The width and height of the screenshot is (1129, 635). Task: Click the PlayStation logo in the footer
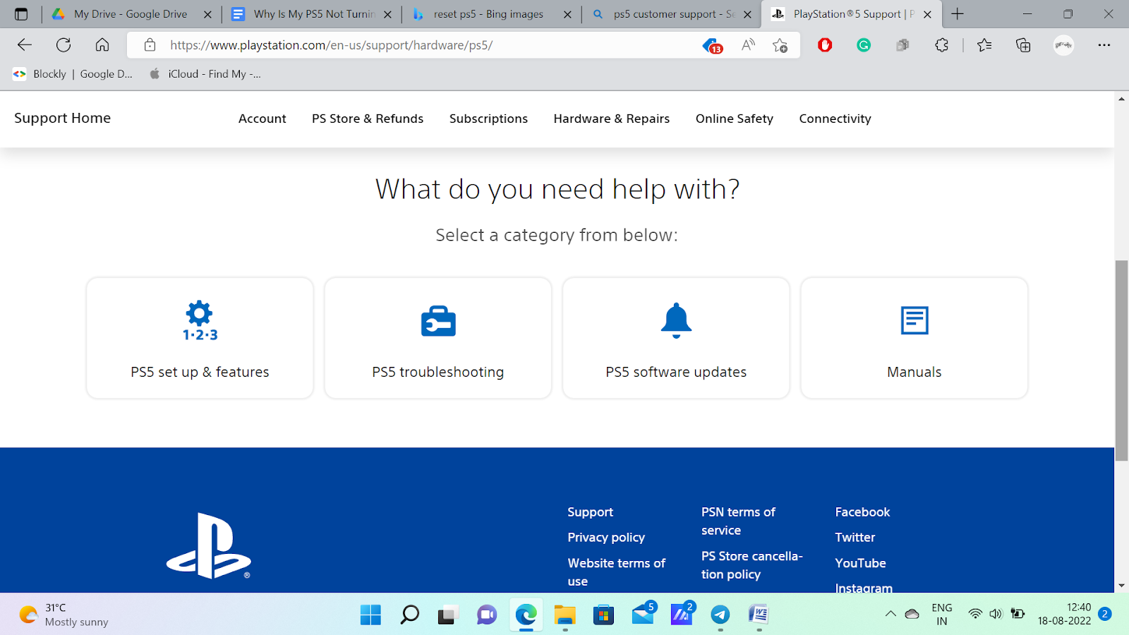click(209, 545)
